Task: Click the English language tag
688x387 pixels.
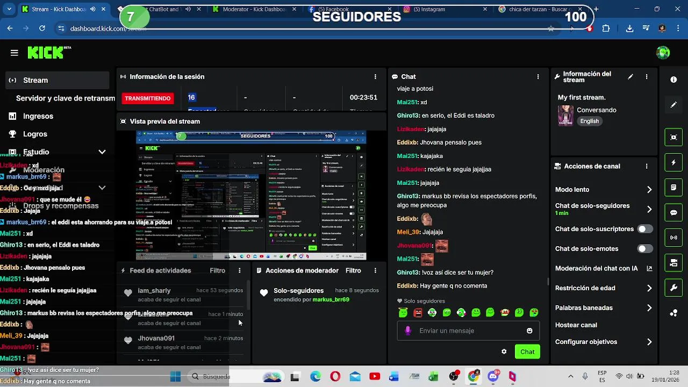Action: click(x=589, y=121)
